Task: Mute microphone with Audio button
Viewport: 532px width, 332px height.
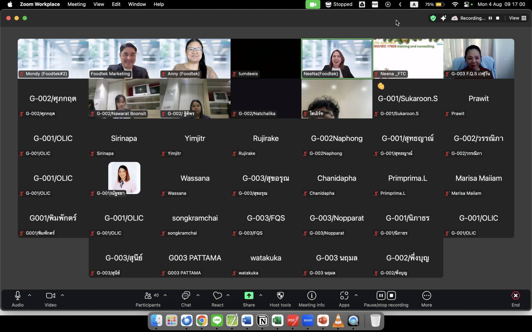Action: click(17, 299)
